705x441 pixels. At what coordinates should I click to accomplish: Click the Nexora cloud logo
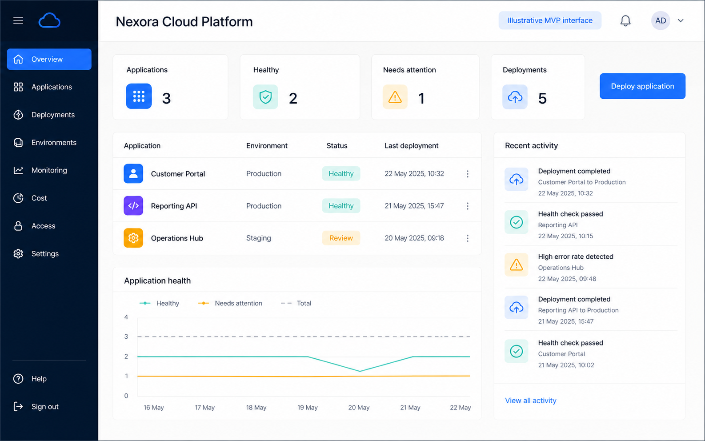49,20
